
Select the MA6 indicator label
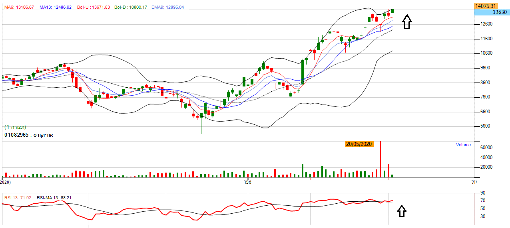click(19, 8)
